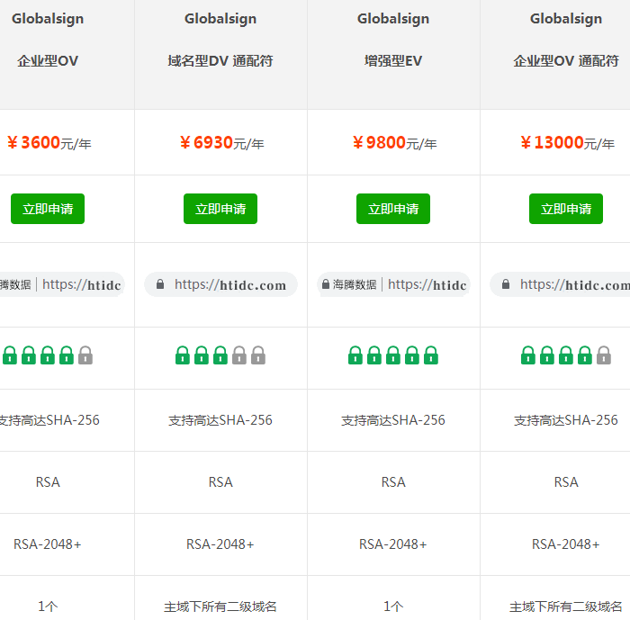Screen dimensions: 630x620
Task: Click 立即申请 for the ¥9800 增强型EV plan
Action: [393, 209]
